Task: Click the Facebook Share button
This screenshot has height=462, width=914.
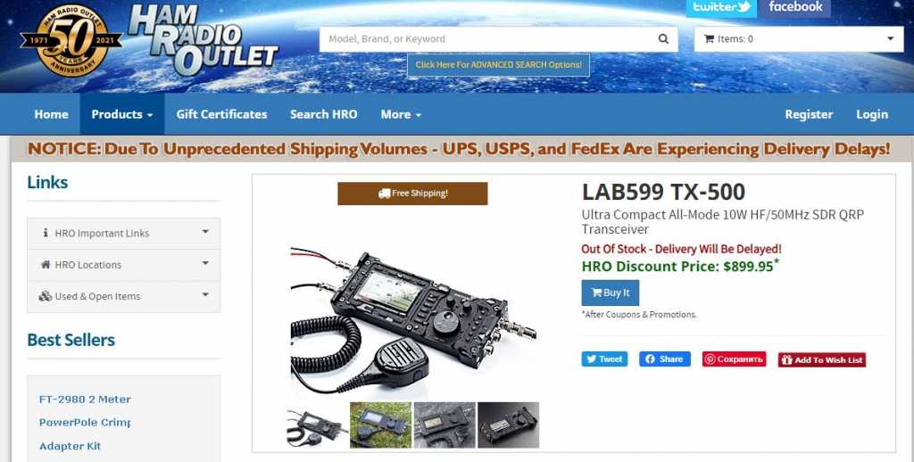Action: pos(664,359)
